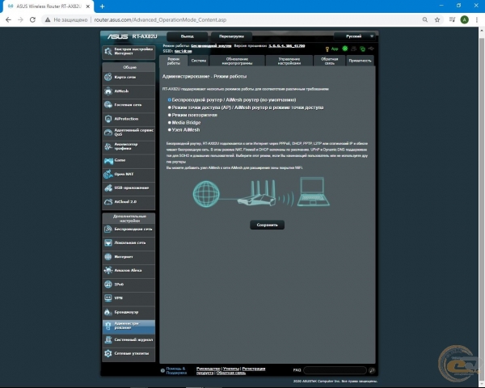
Task: Click the browser address bar URL
Action: (x=160, y=19)
